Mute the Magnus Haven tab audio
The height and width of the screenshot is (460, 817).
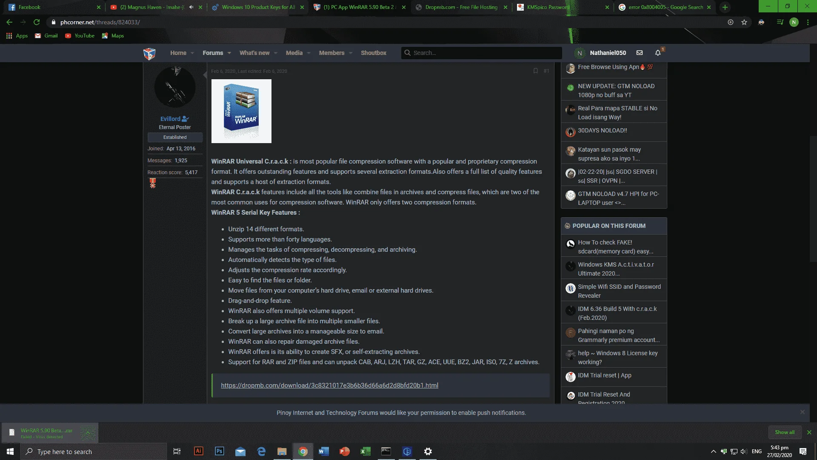pyautogui.click(x=191, y=7)
